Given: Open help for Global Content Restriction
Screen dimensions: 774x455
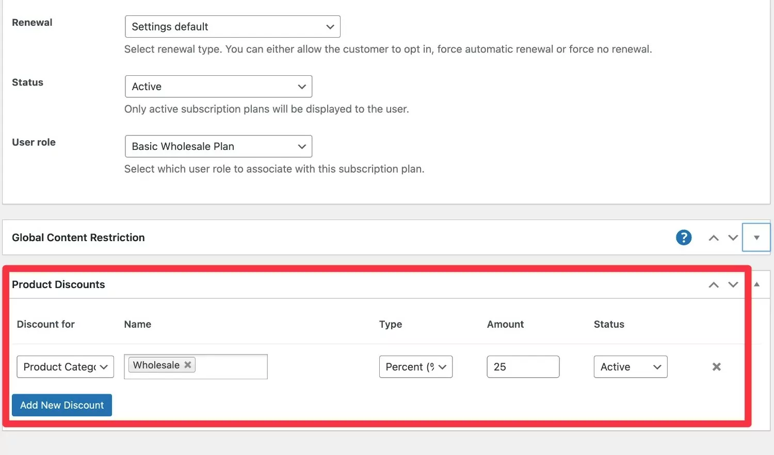Looking at the screenshot, I should pyautogui.click(x=684, y=238).
